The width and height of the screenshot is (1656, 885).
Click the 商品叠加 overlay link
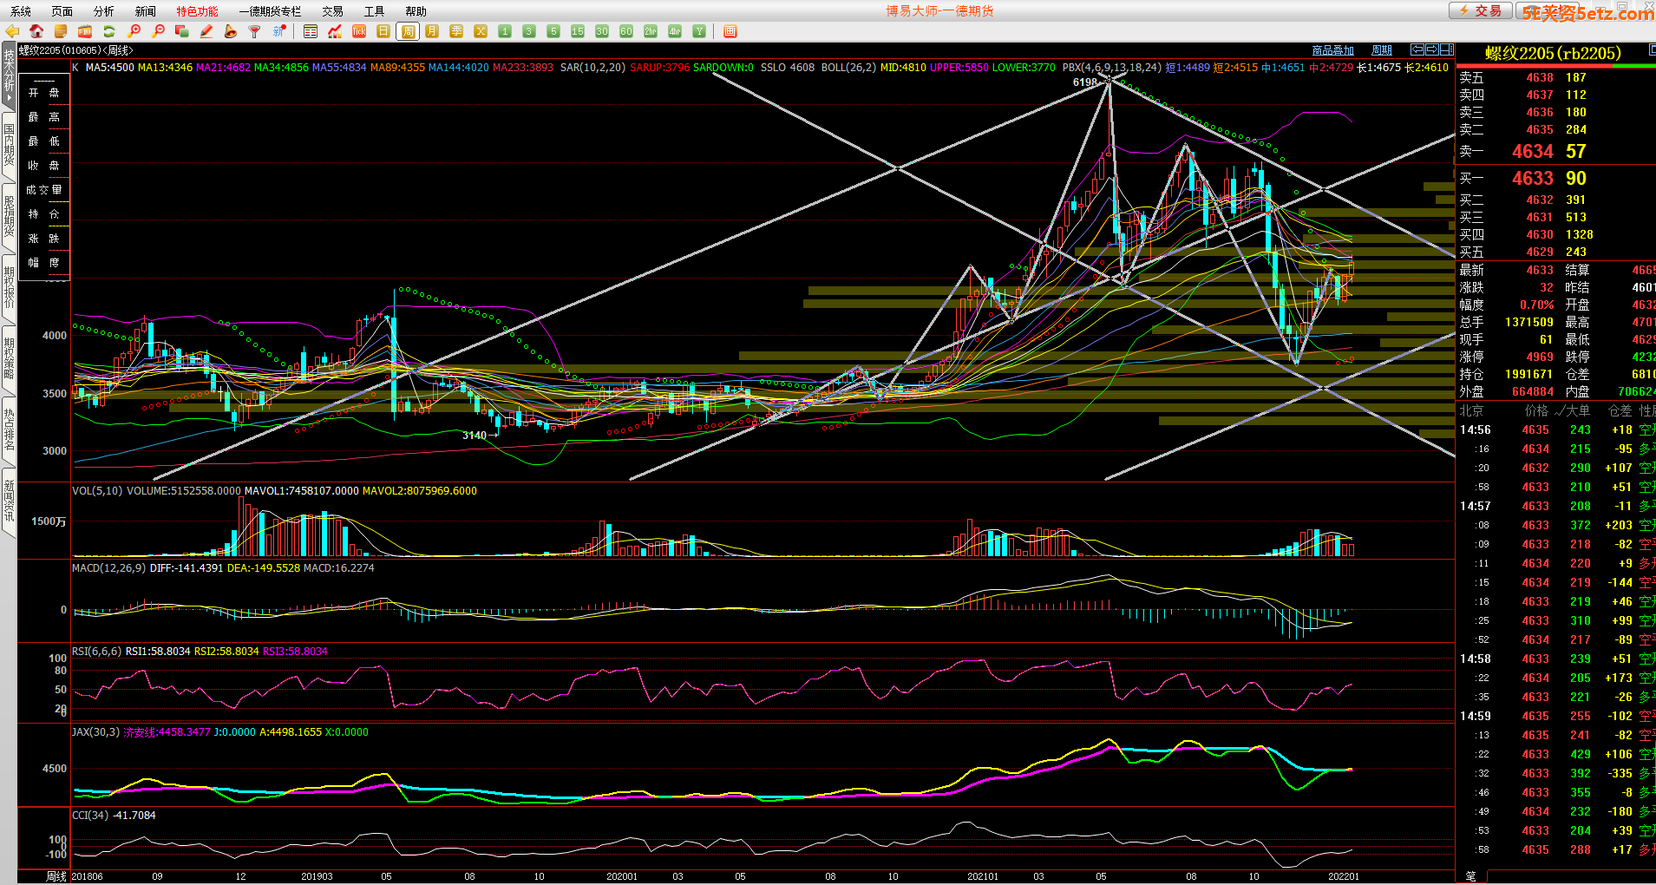coord(1332,50)
